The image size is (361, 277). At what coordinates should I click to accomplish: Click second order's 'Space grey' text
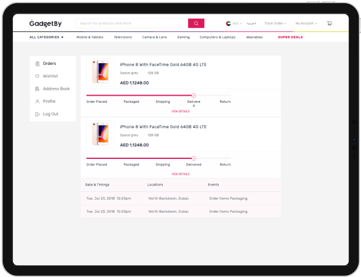point(129,135)
